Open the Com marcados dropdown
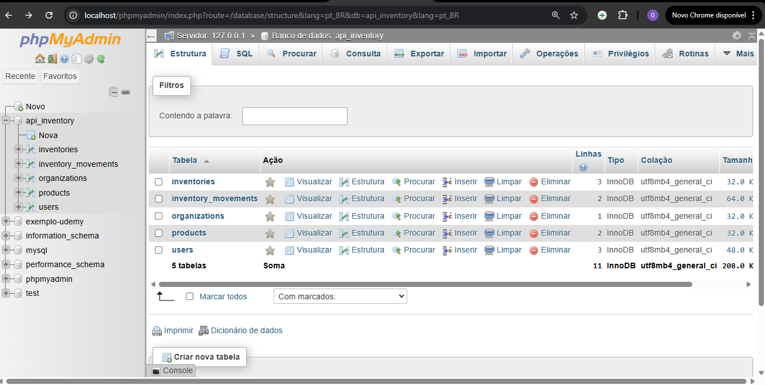 coord(340,296)
